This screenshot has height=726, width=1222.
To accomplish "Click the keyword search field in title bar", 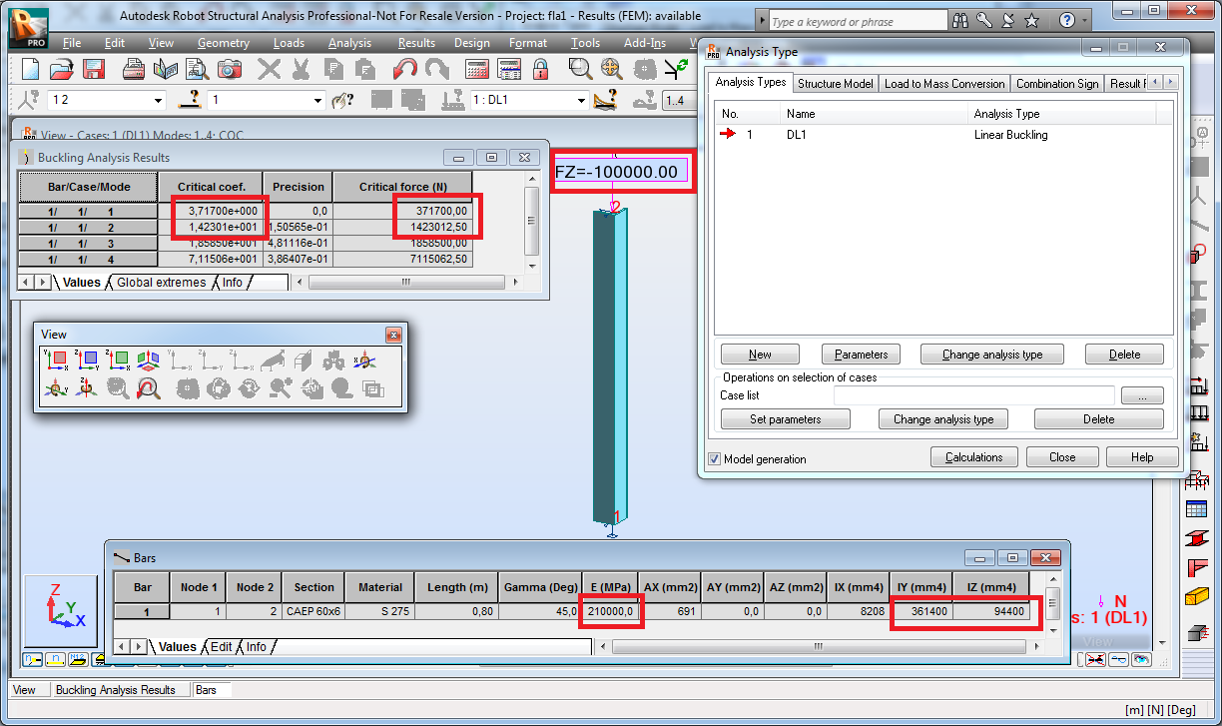I will click(857, 21).
